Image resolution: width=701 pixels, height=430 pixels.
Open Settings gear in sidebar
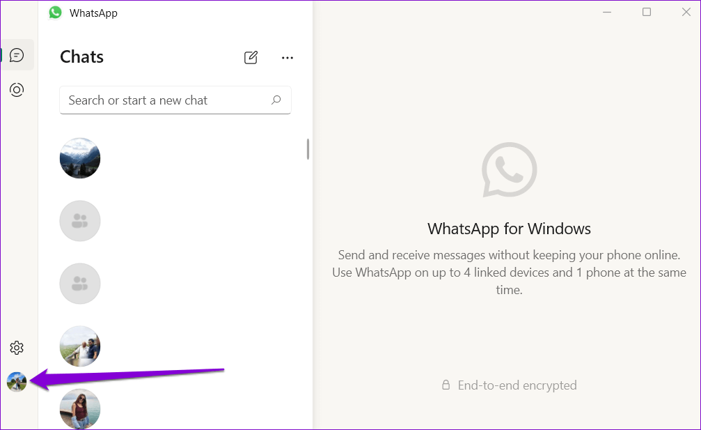[17, 348]
